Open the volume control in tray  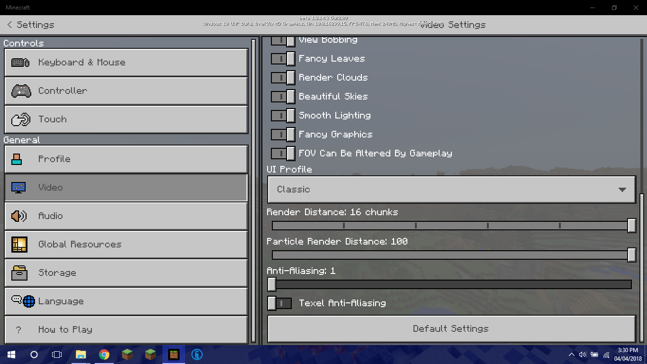click(x=583, y=355)
